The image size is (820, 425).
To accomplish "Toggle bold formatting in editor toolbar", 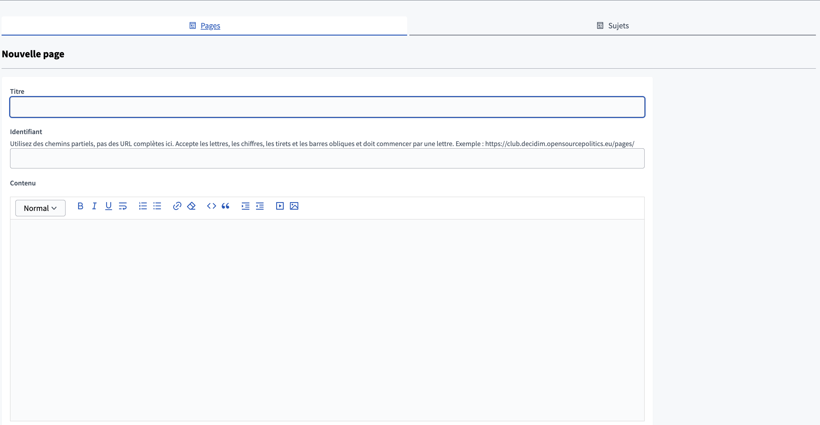I will 80,206.
